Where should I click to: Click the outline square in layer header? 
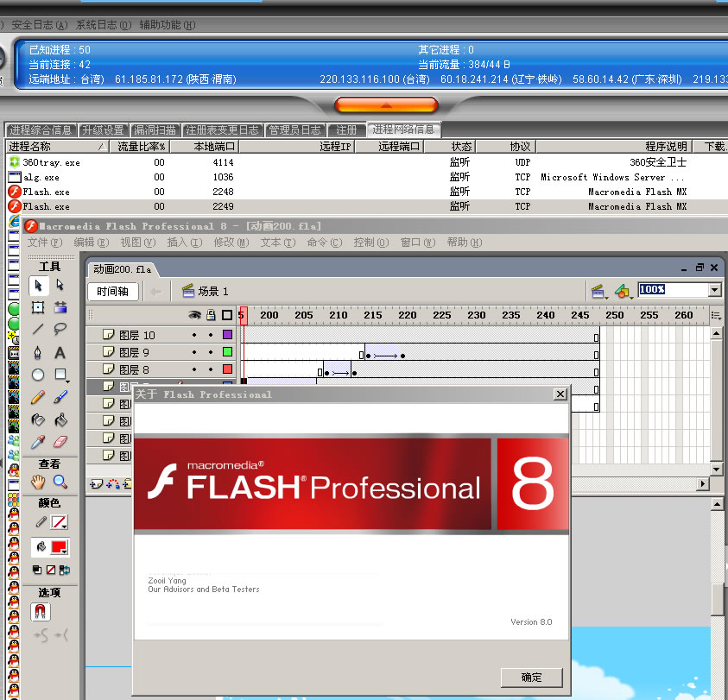[x=227, y=315]
